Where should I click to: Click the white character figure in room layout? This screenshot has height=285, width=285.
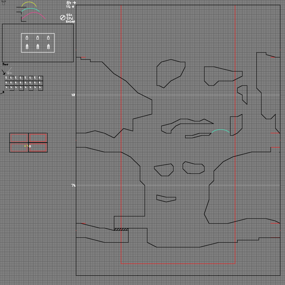(x=30, y=146)
